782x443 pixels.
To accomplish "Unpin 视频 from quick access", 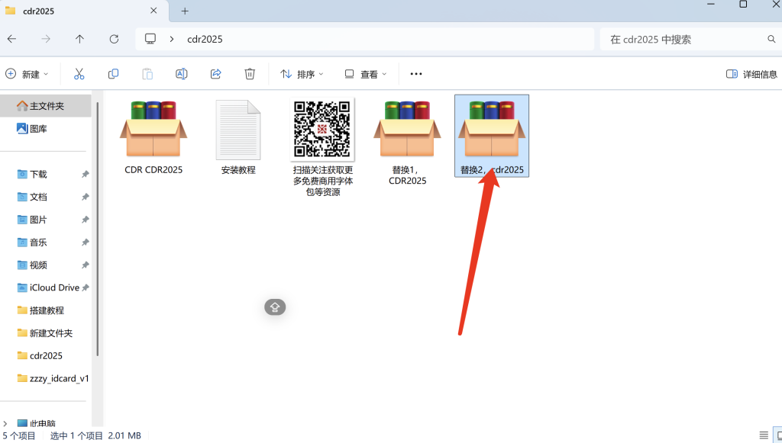I will [x=86, y=265].
